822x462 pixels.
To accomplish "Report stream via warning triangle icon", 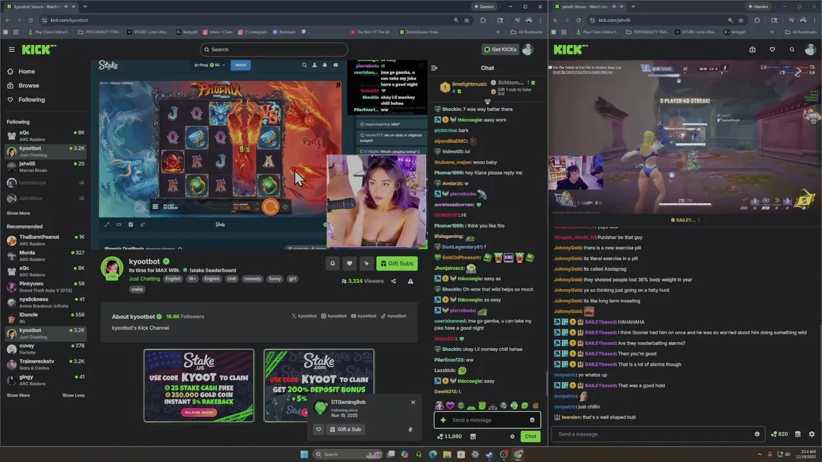I will click(x=410, y=281).
